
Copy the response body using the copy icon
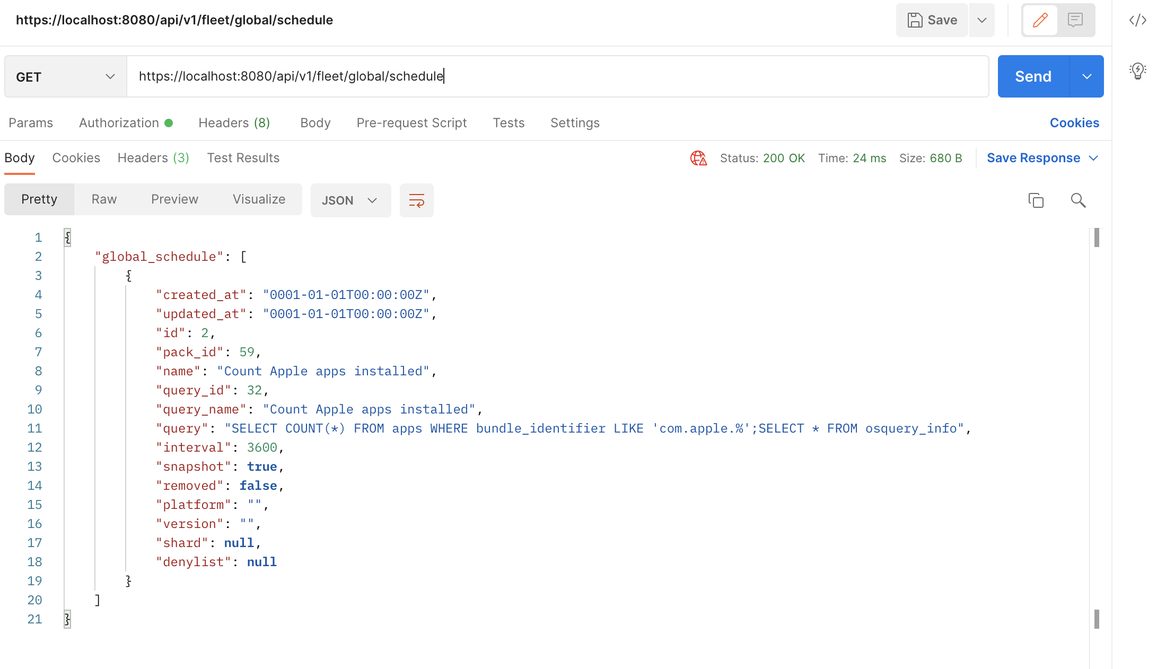point(1036,200)
